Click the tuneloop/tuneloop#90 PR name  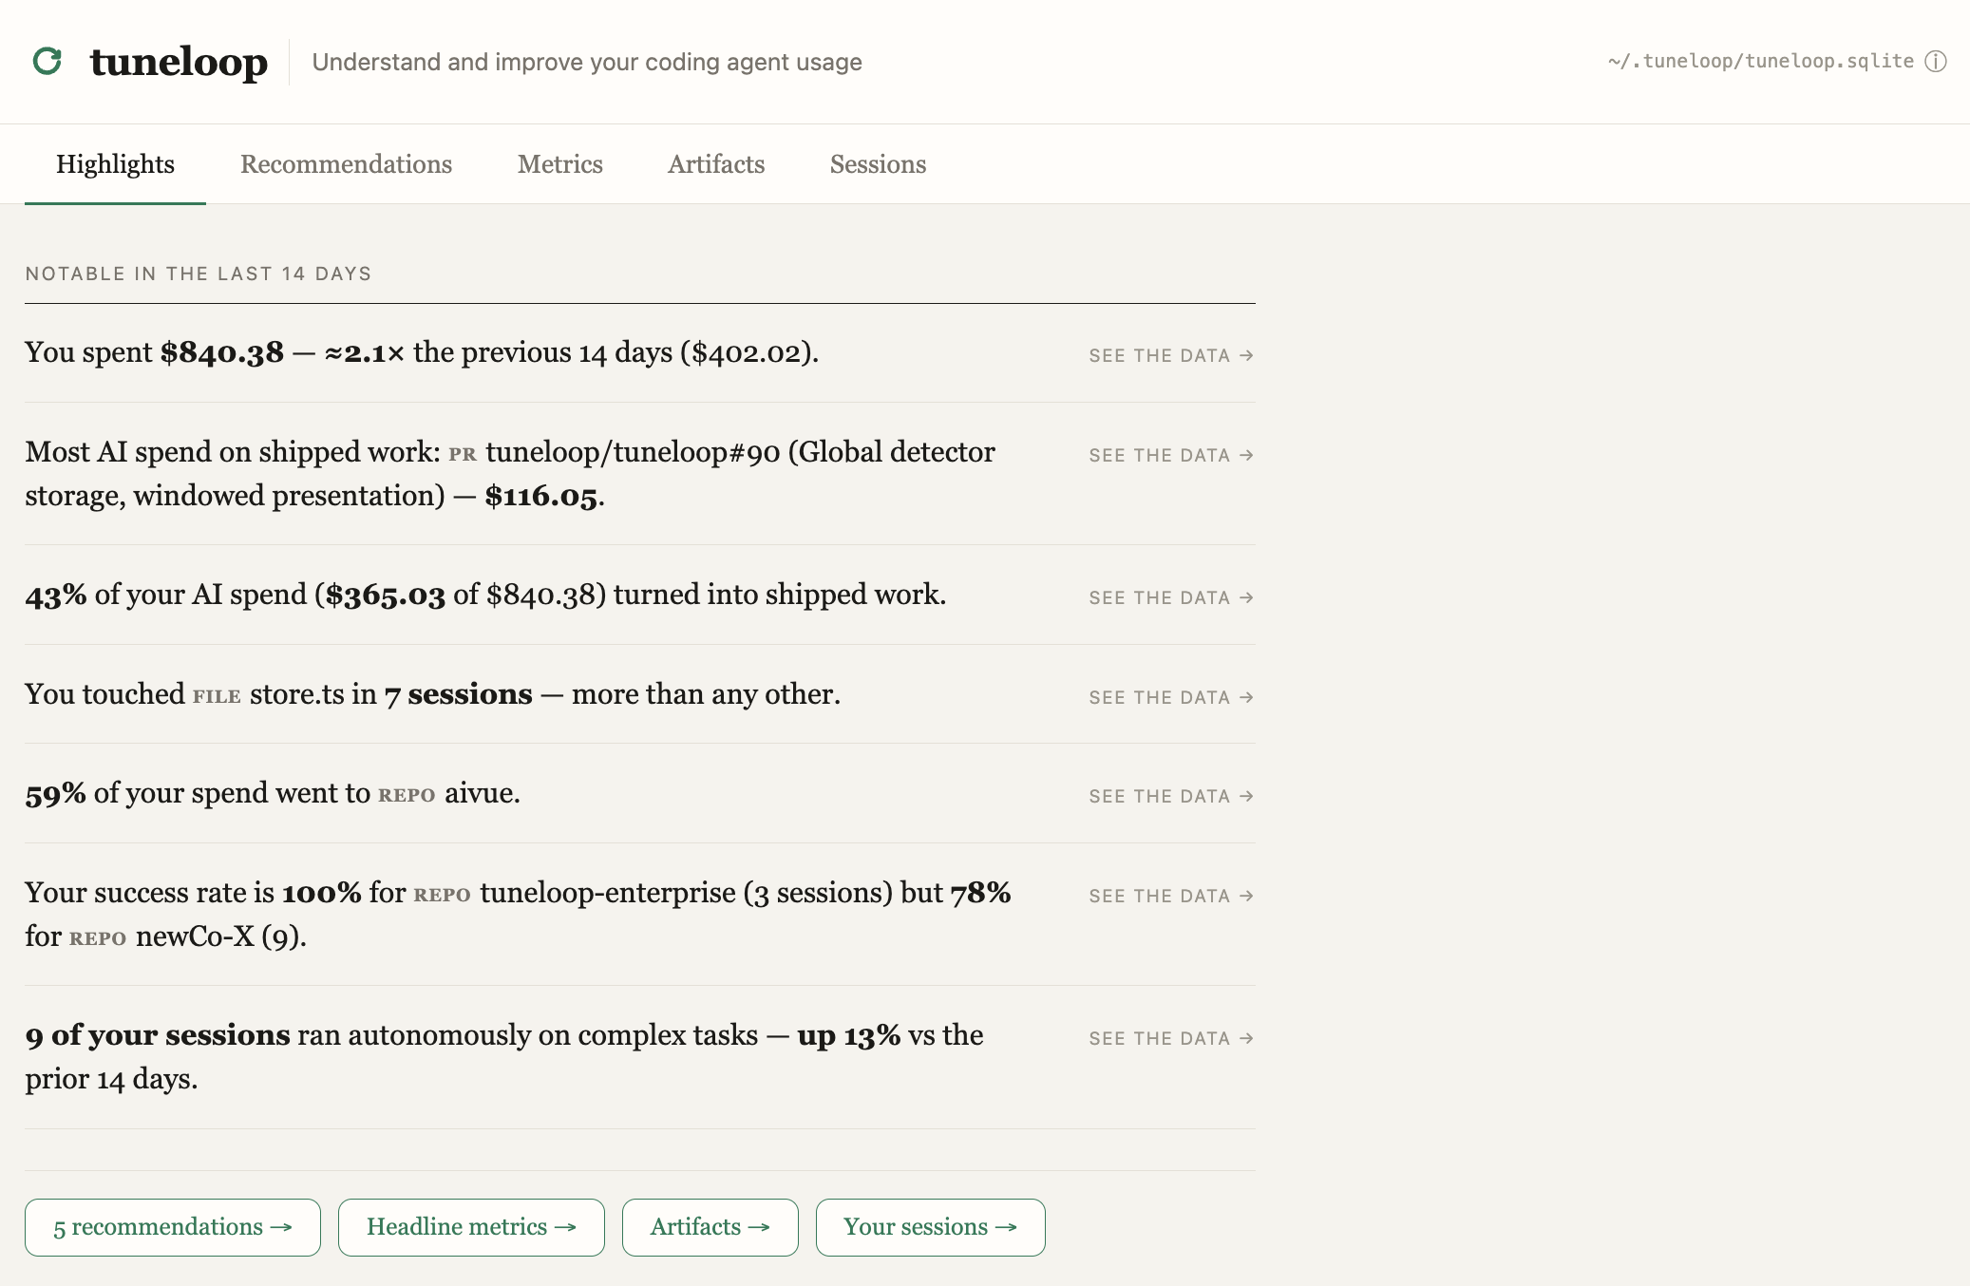pyautogui.click(x=633, y=452)
